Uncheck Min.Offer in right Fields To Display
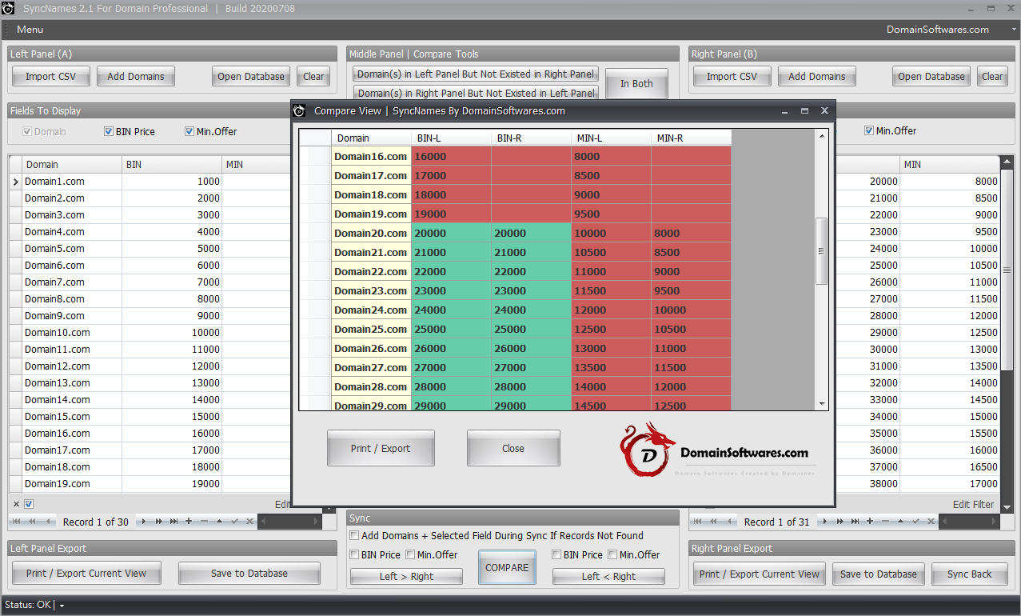 coord(869,130)
